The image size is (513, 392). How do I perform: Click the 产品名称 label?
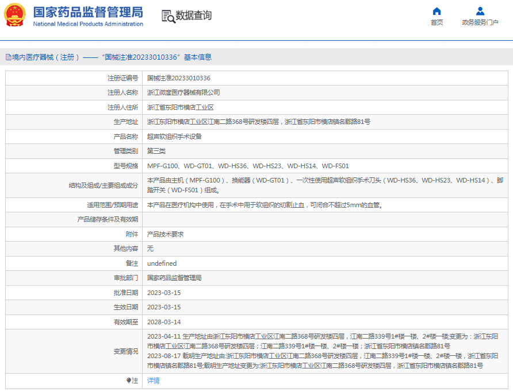point(125,137)
